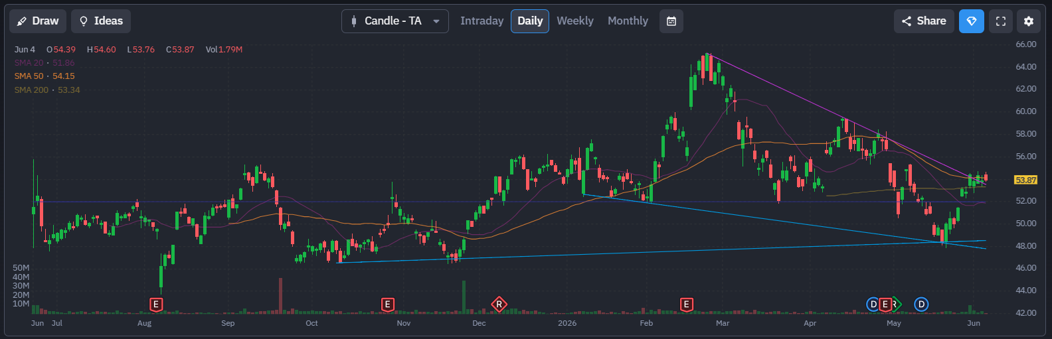
Task: Open the August earnings E marker
Action: [156, 305]
